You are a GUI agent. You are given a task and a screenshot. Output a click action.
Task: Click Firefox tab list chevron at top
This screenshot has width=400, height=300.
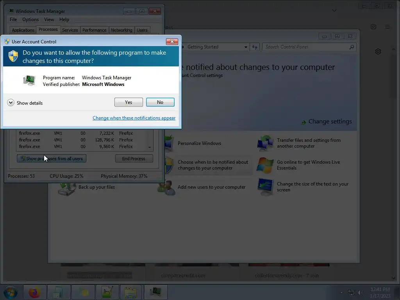pyautogui.click(x=334, y=11)
